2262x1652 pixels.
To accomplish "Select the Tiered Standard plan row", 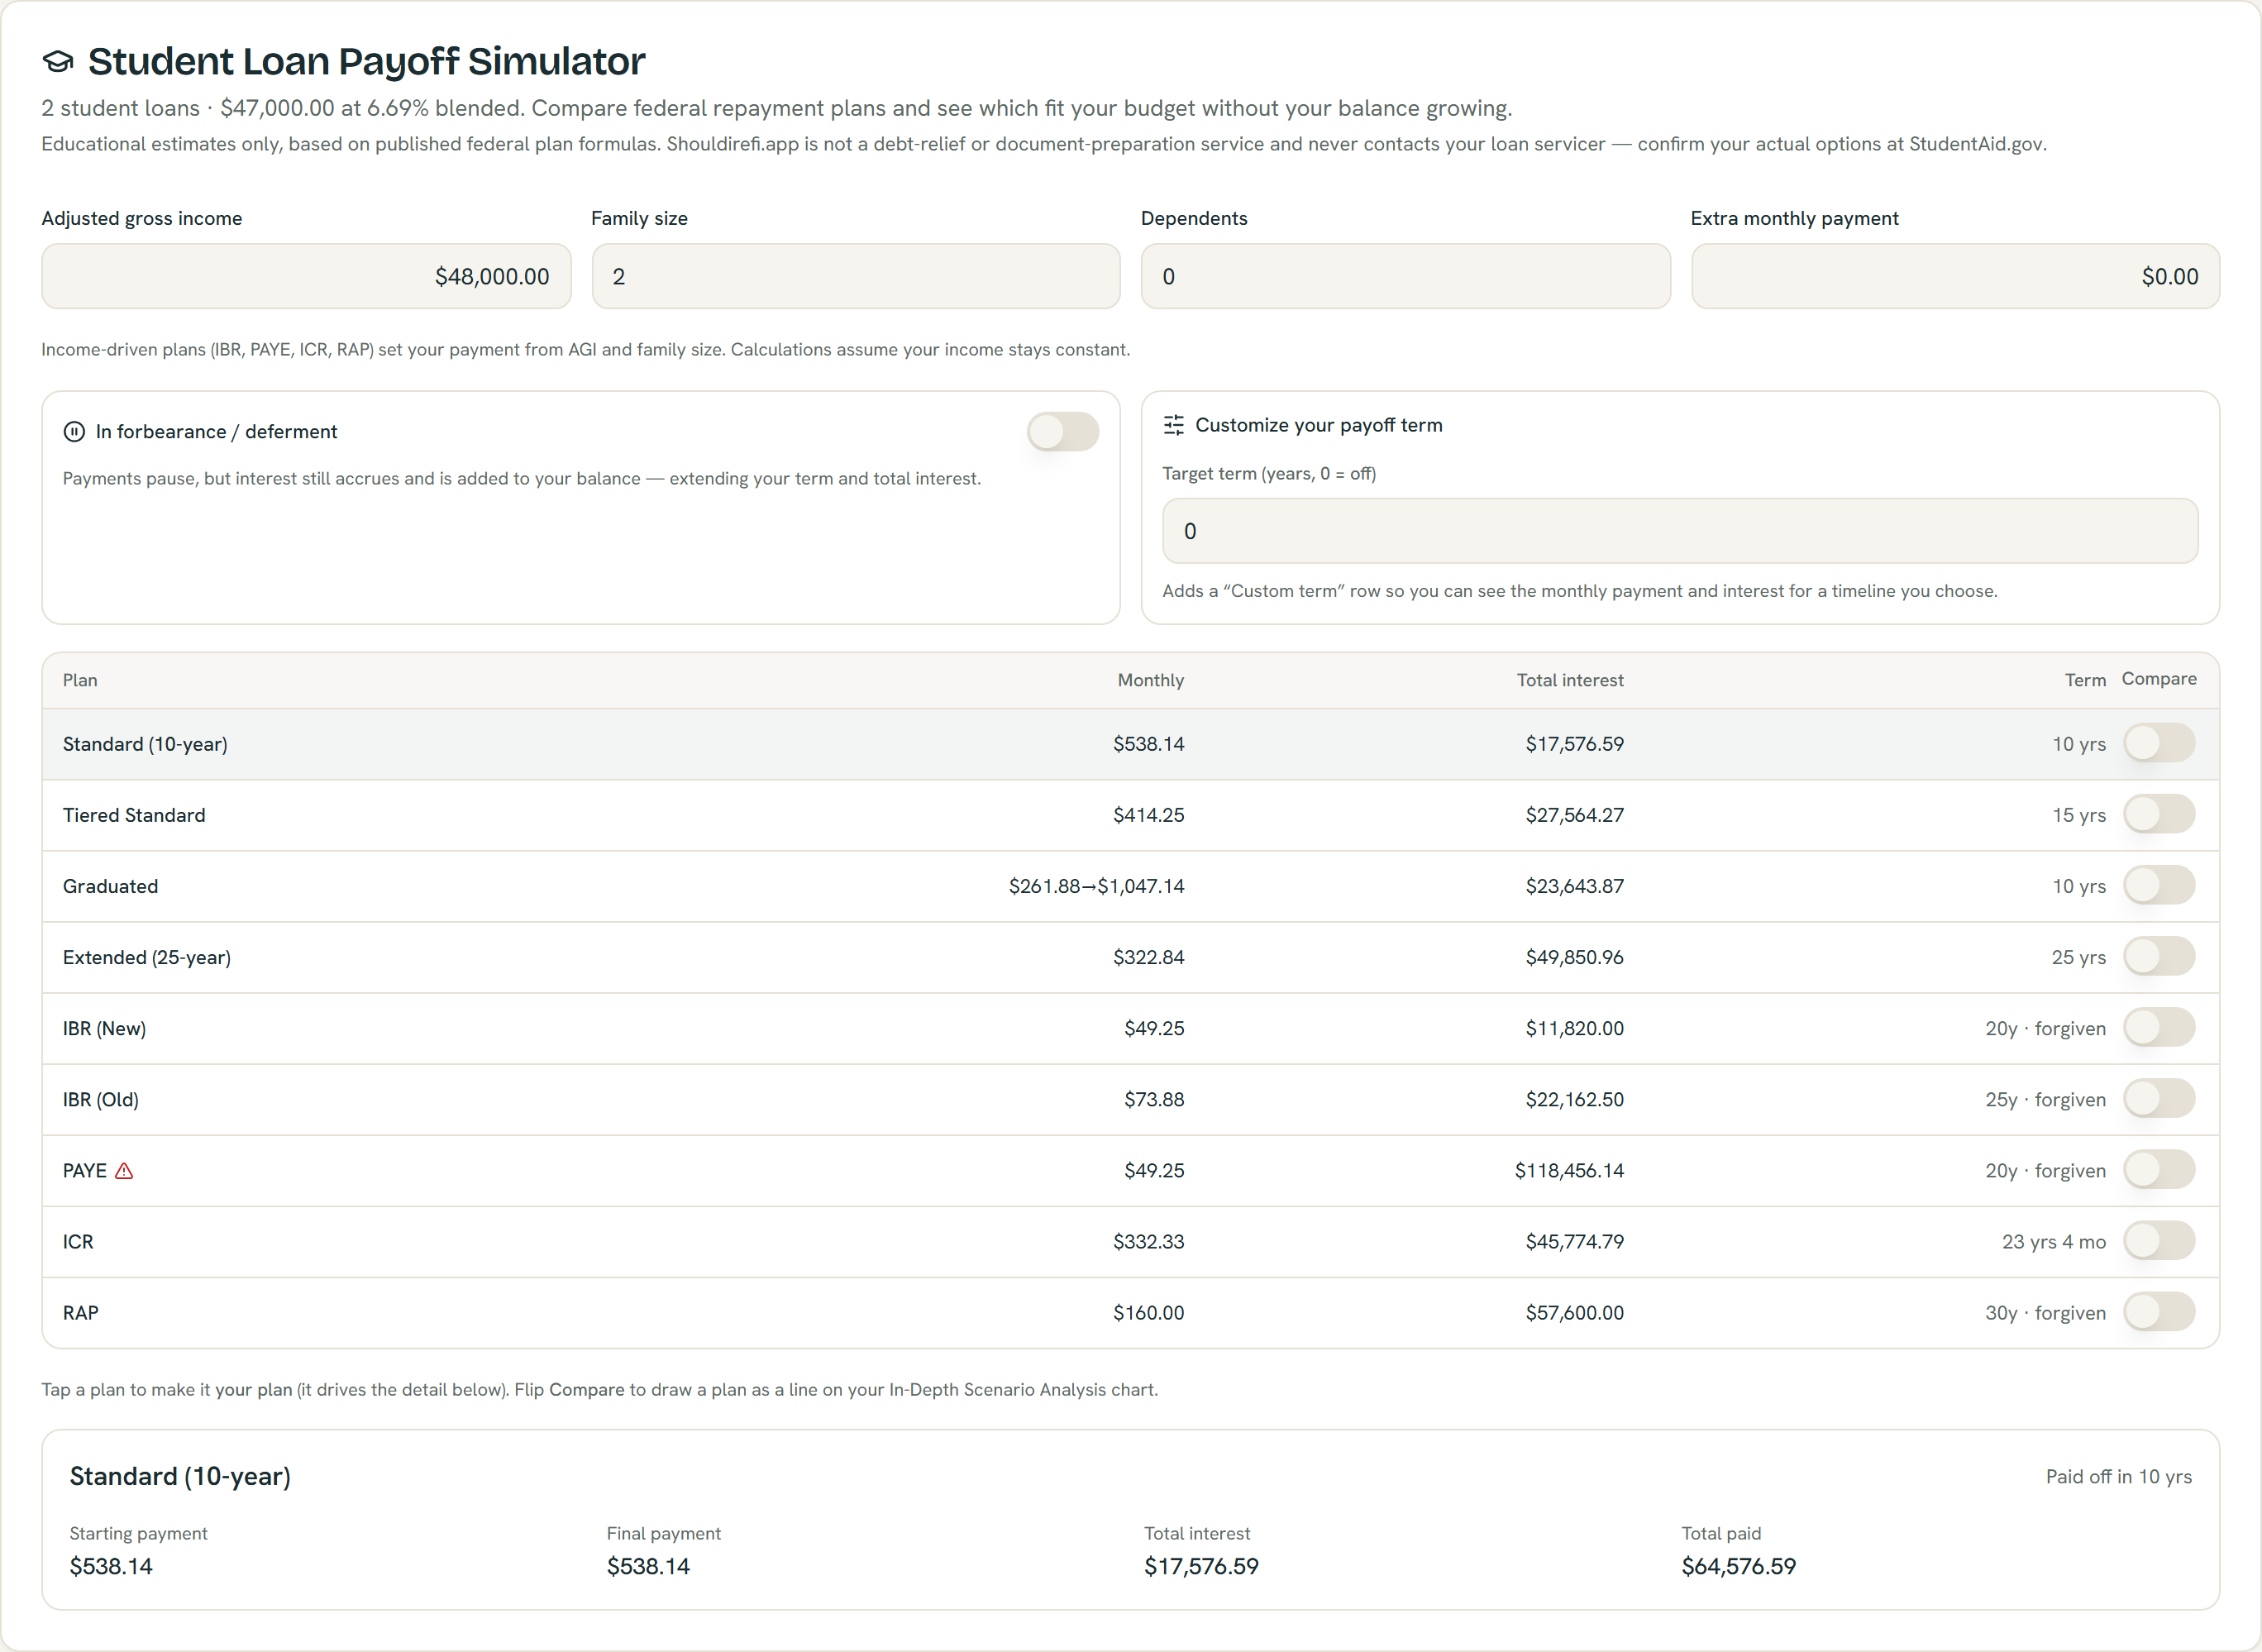I will [1130, 815].
